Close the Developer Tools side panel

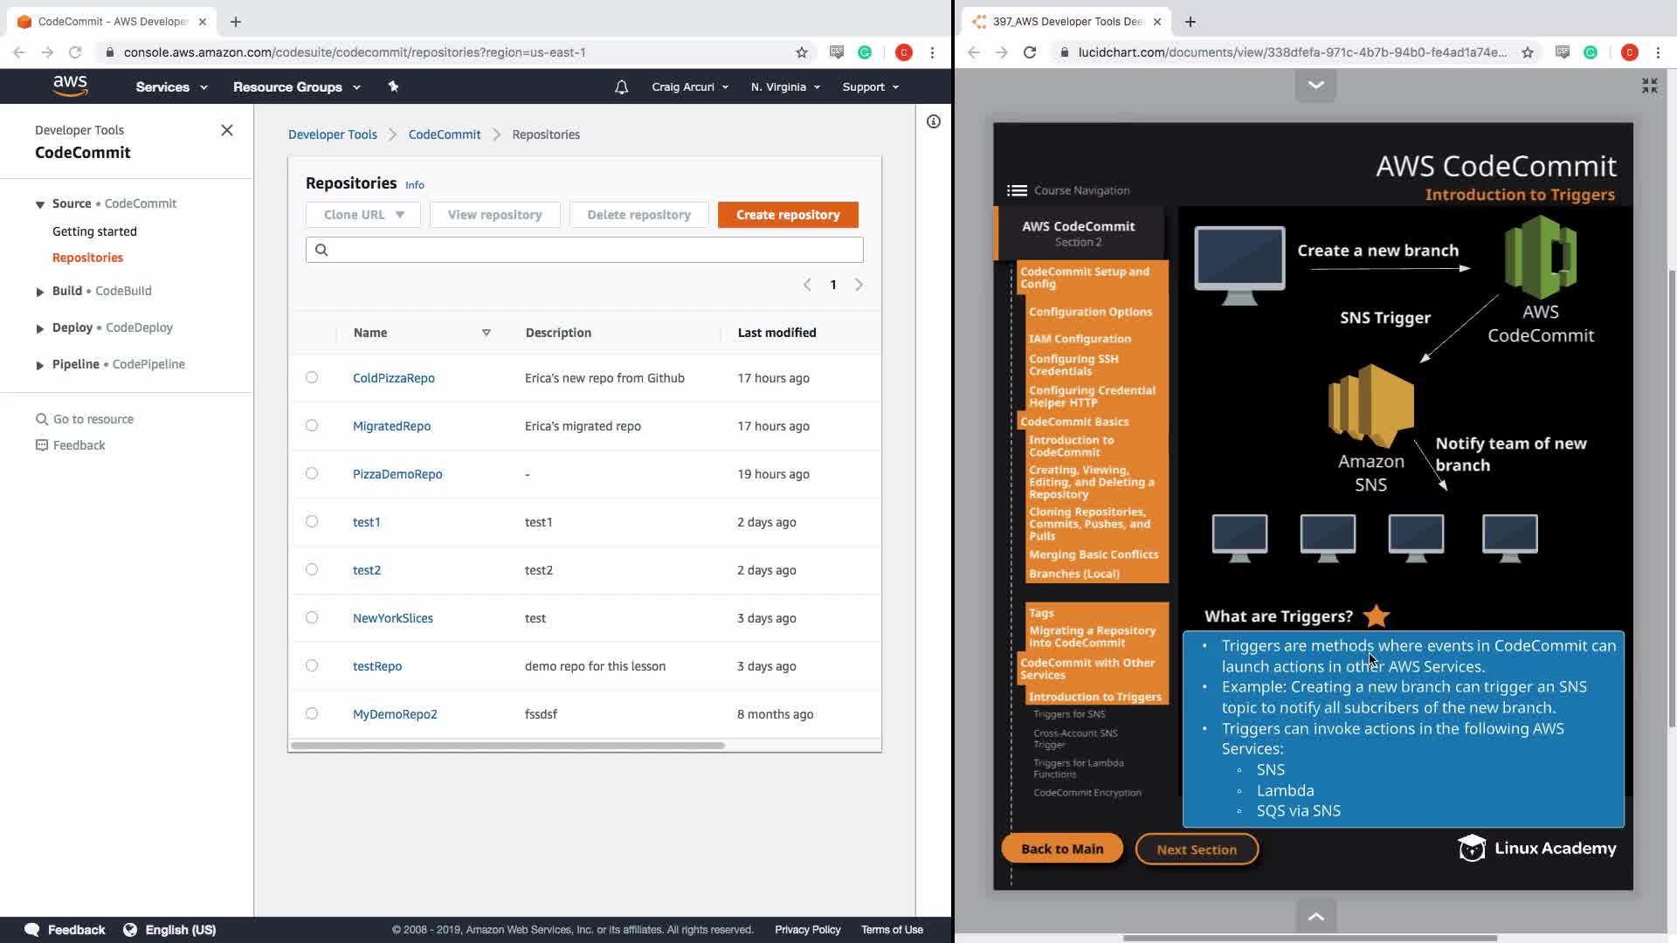(227, 130)
